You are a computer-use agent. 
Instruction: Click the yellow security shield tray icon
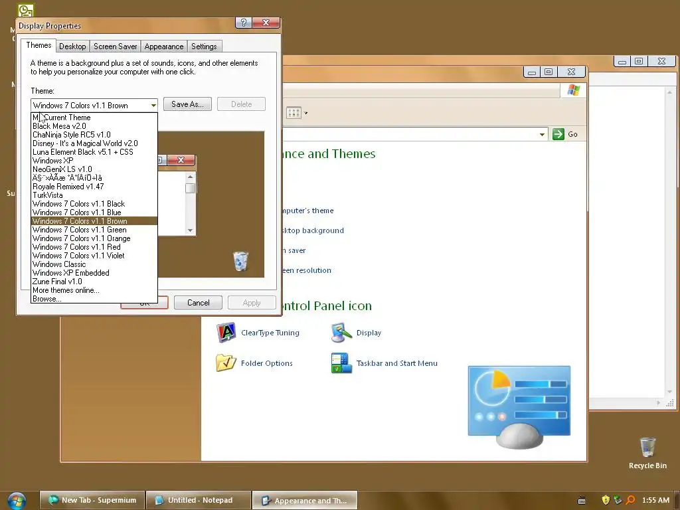click(606, 500)
